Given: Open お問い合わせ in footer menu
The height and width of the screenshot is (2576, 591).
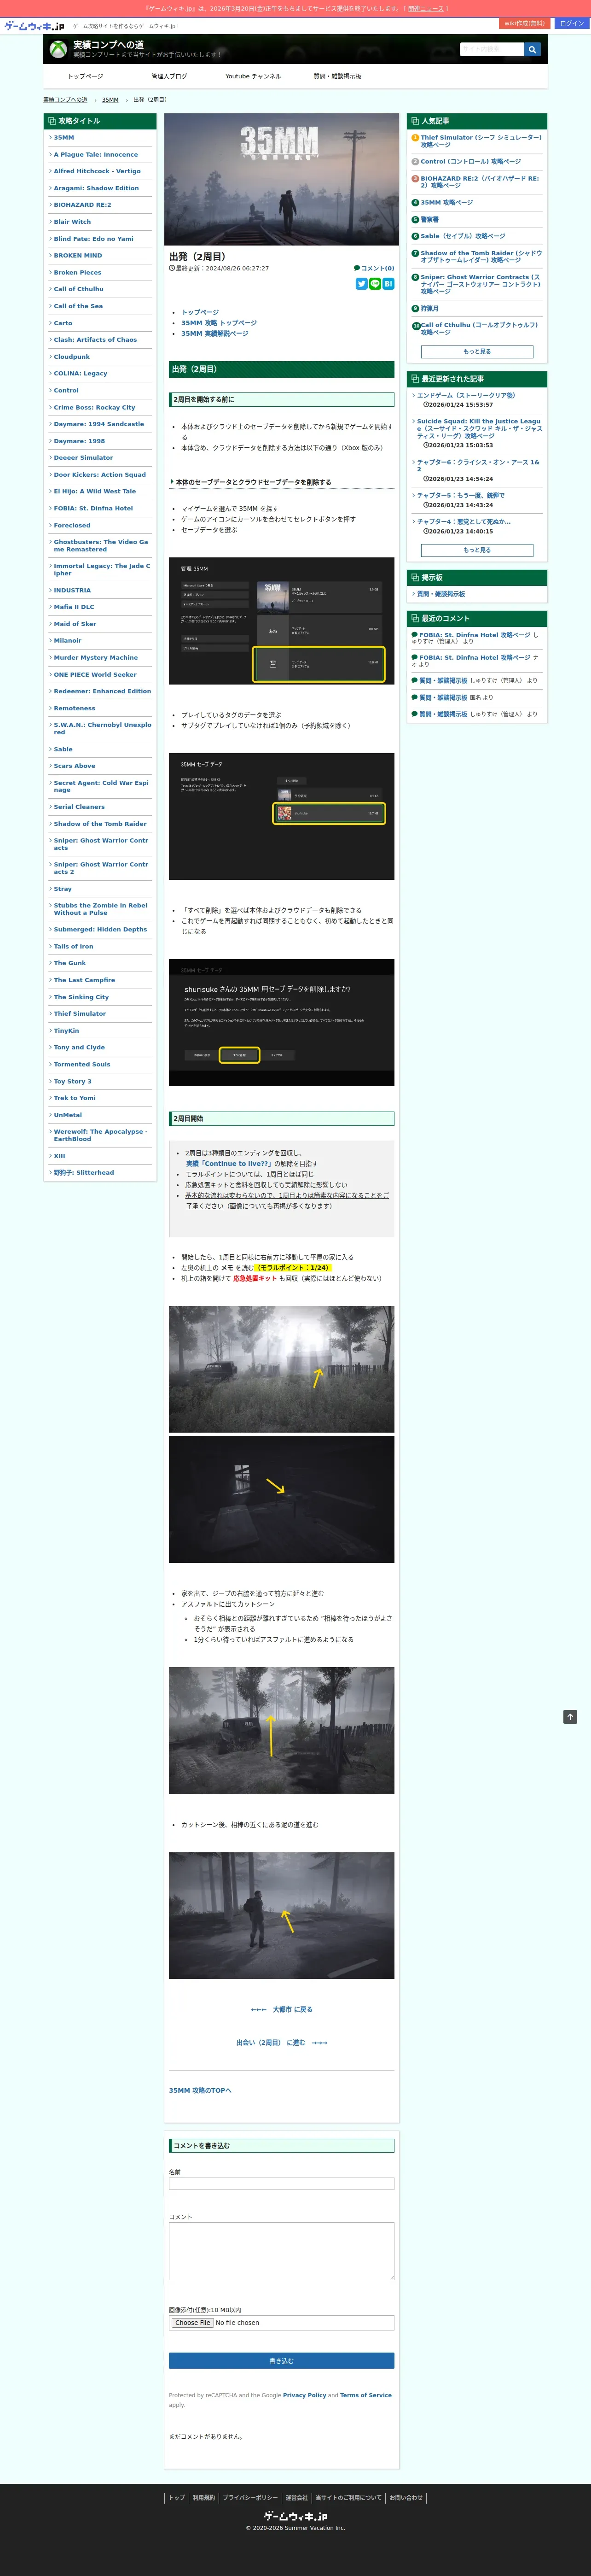Looking at the screenshot, I should click(x=406, y=2497).
